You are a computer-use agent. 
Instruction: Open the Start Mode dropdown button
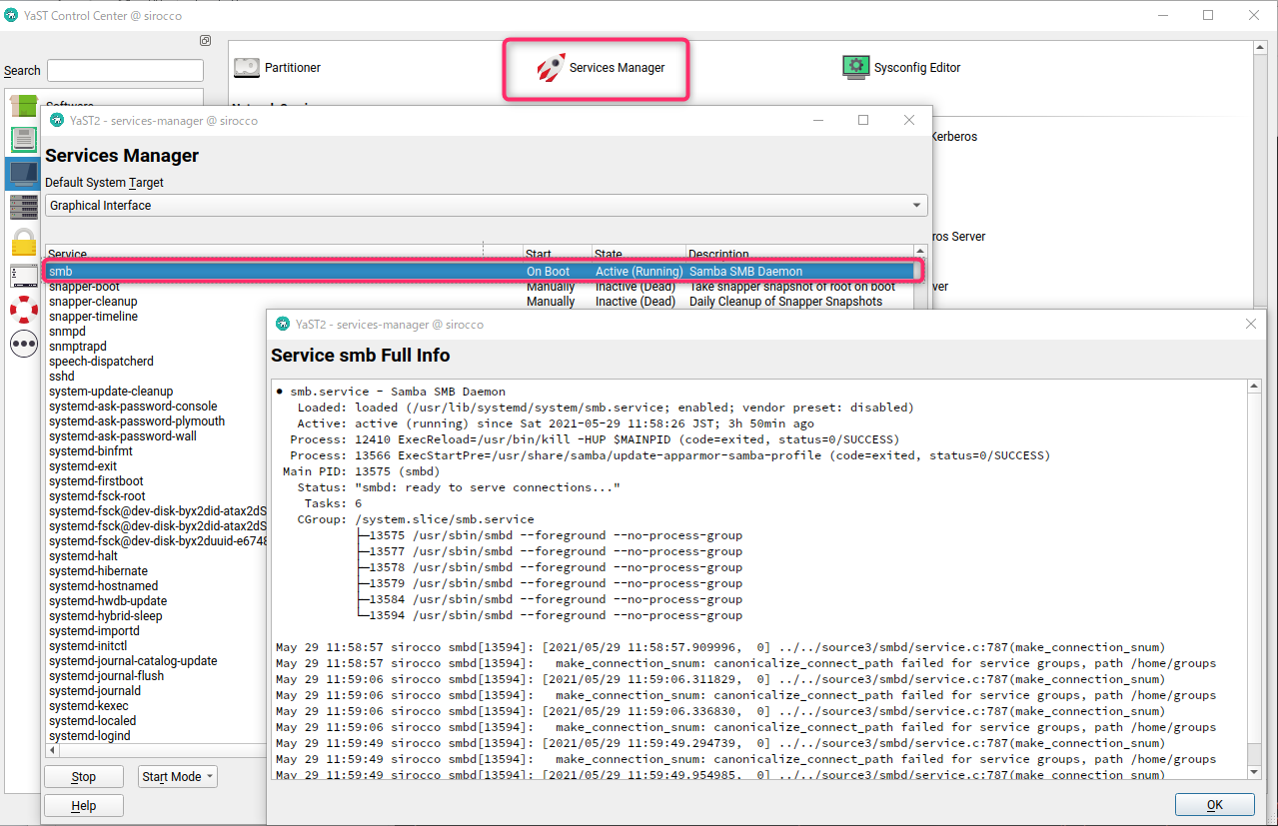[x=177, y=777]
